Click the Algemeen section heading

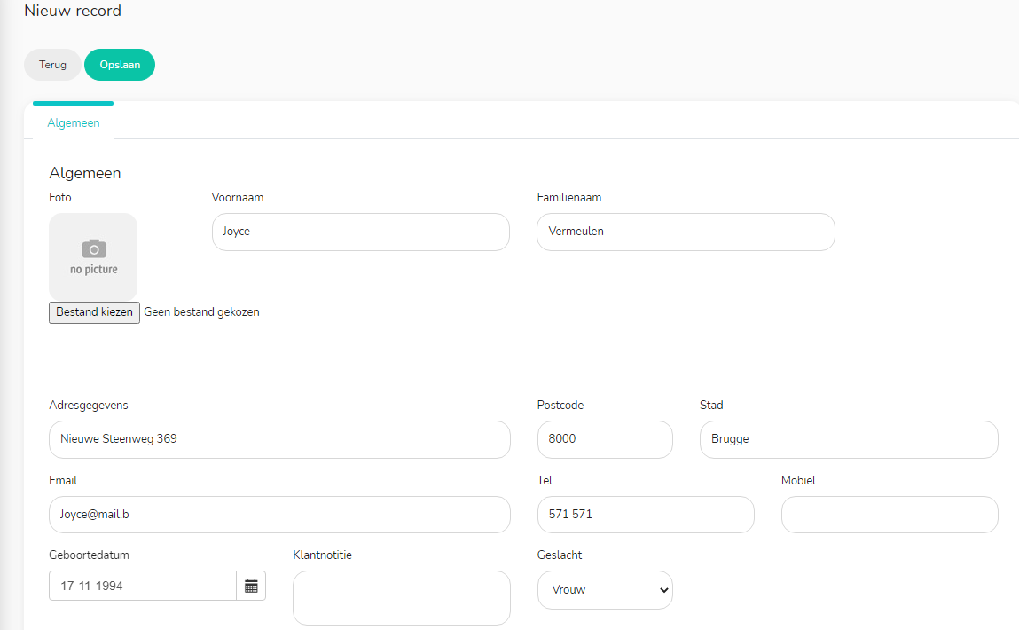click(x=85, y=173)
